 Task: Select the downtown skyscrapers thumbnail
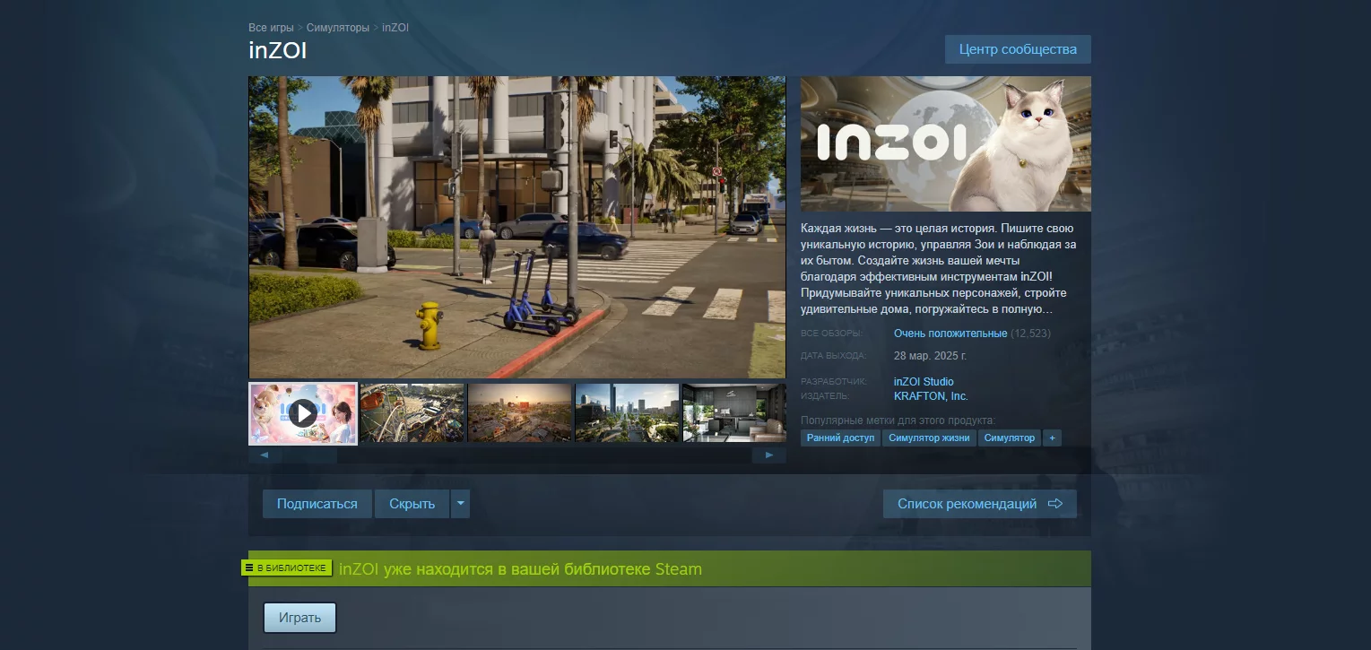[627, 413]
